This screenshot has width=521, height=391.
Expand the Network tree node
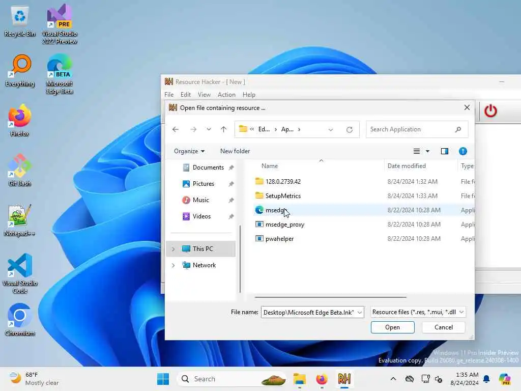click(x=173, y=265)
